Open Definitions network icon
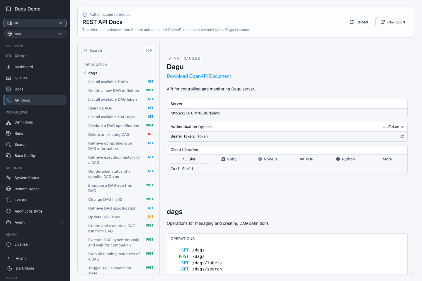Image resolution: width=422 pixels, height=281 pixels. [8, 122]
